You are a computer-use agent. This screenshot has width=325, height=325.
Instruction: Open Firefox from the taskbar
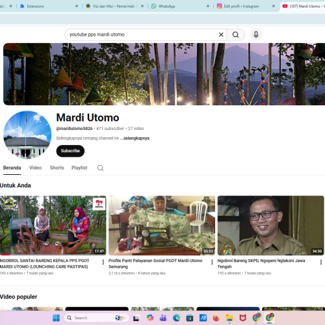tap(216, 318)
